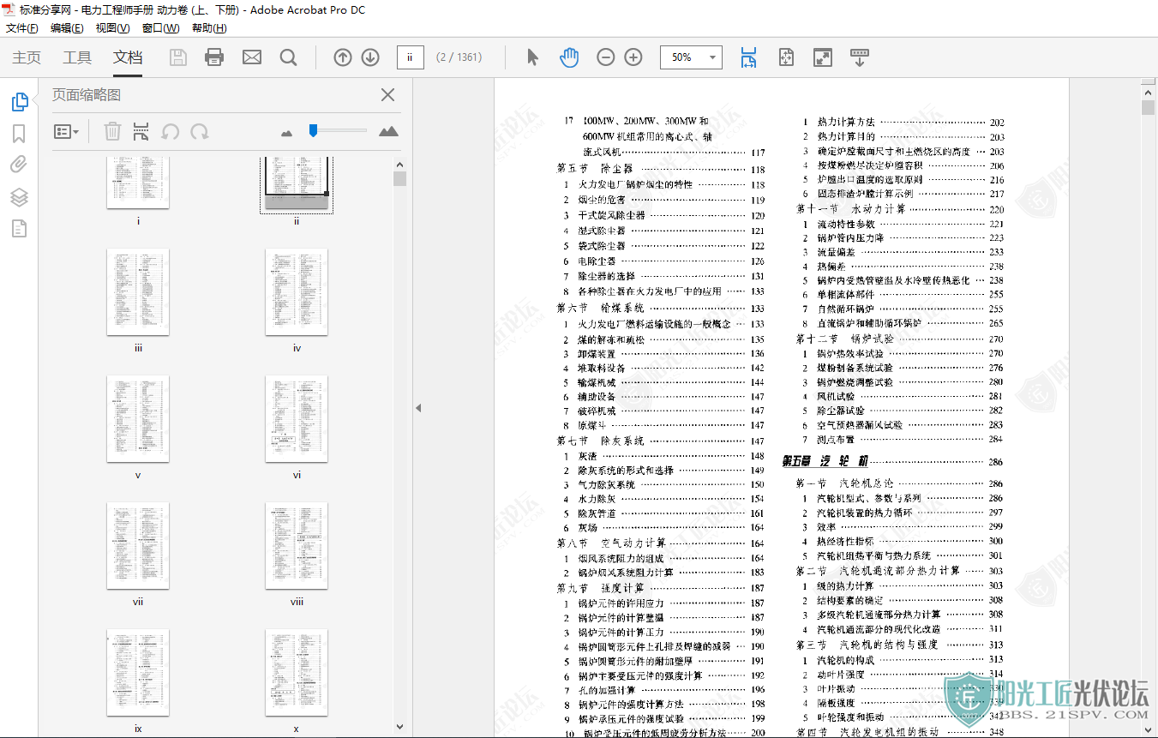This screenshot has width=1158, height=738.
Task: Enable fit width scrolling mode icon
Action: 749,57
